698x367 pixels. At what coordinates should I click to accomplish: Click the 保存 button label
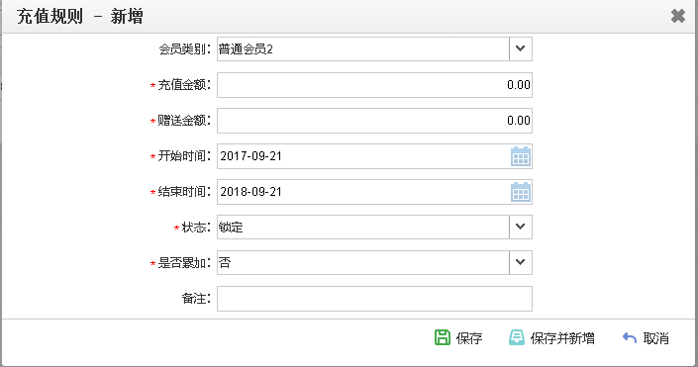coord(469,338)
